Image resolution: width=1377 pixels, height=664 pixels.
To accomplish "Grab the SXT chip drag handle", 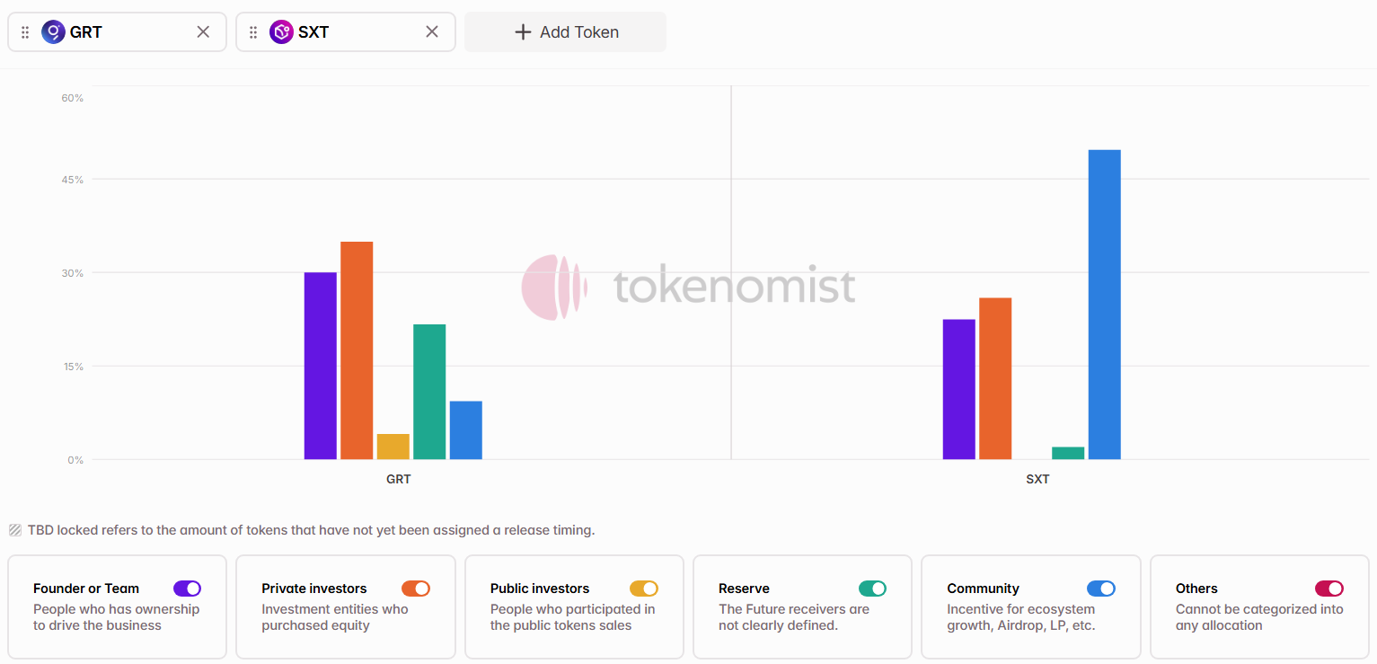I will coord(253,32).
